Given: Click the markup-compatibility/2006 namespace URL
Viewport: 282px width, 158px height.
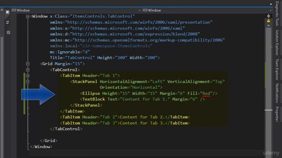Looking at the screenshot, I should [x=148, y=40].
